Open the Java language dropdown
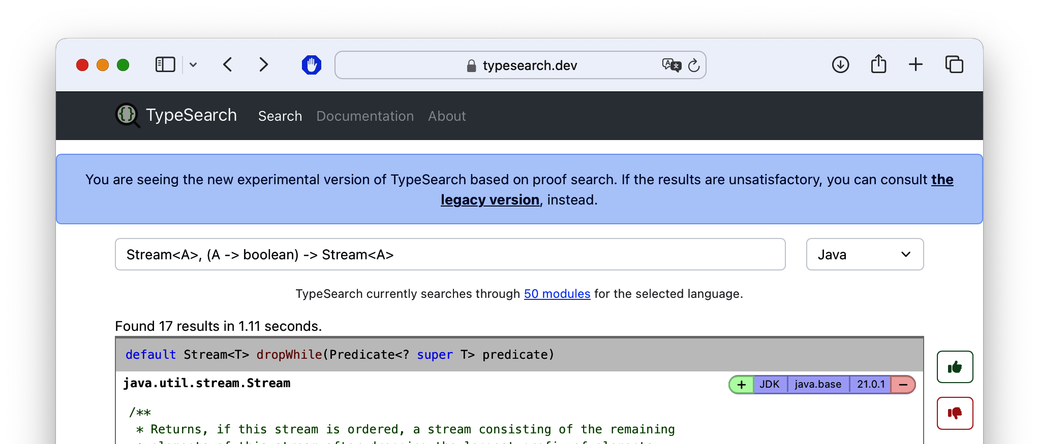Image resolution: width=1038 pixels, height=444 pixels. pos(864,254)
